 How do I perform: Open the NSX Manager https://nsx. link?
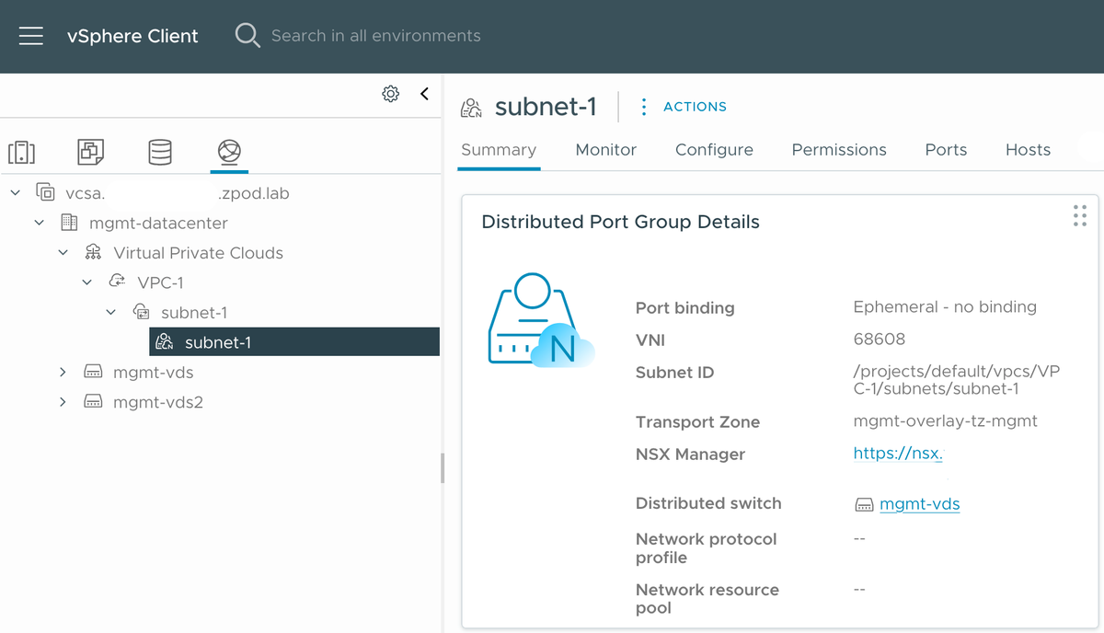(x=899, y=453)
